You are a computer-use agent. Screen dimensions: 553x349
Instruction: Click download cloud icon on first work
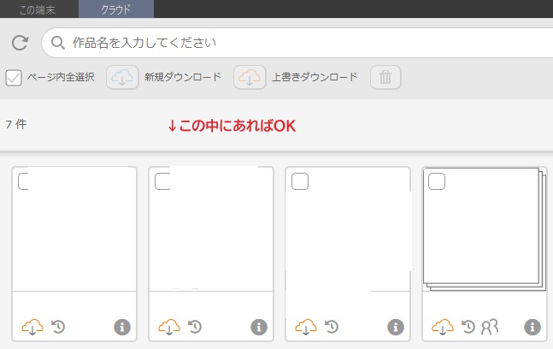(x=32, y=326)
